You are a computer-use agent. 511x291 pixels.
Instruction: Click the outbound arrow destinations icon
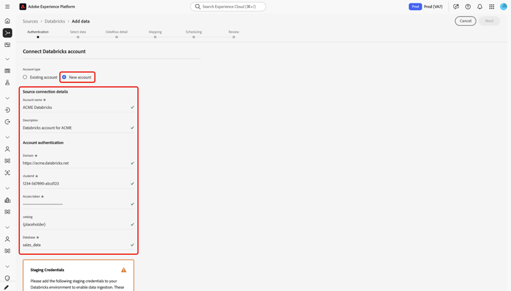7,122
